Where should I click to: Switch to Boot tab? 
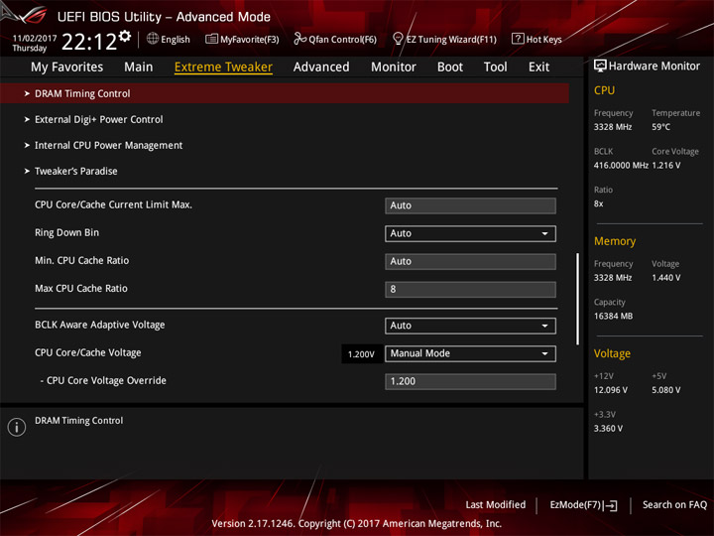tap(450, 67)
